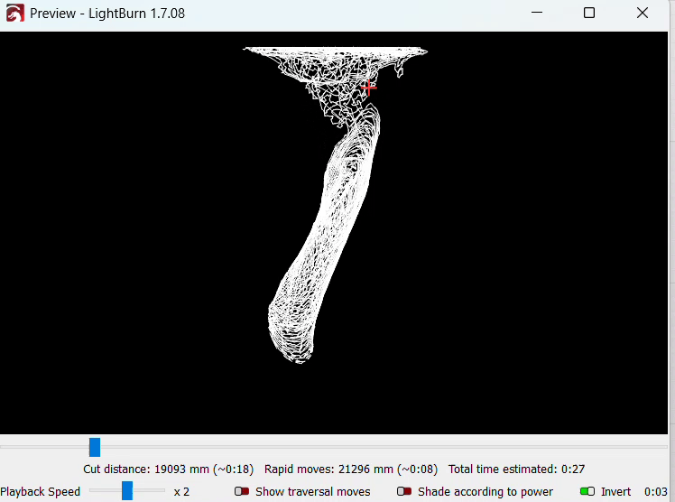Click the red crosshair laser position marker
The height and width of the screenshot is (502, 675).
click(368, 87)
